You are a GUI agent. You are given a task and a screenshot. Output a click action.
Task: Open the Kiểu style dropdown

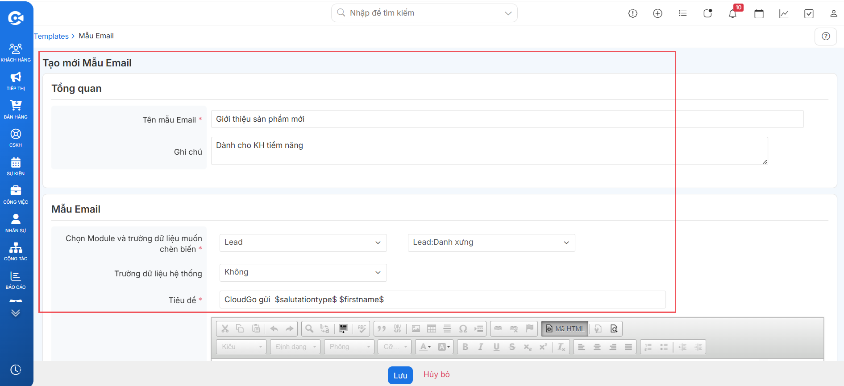[241, 347]
